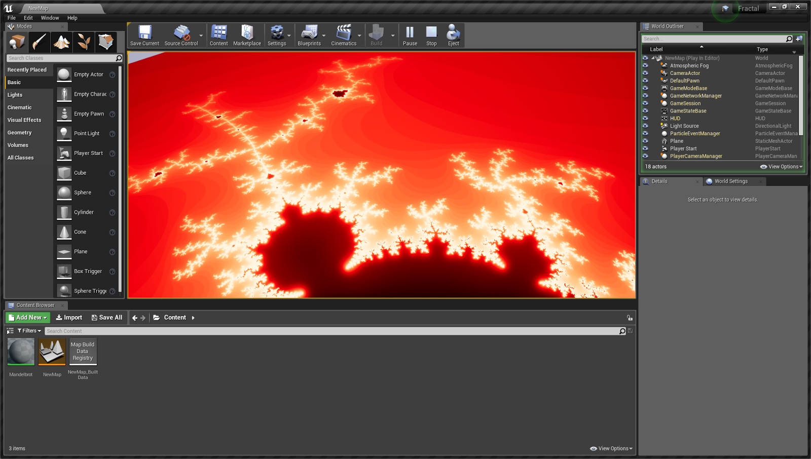Image resolution: width=811 pixels, height=459 pixels.
Task: Open the Help menu
Action: pos(72,18)
